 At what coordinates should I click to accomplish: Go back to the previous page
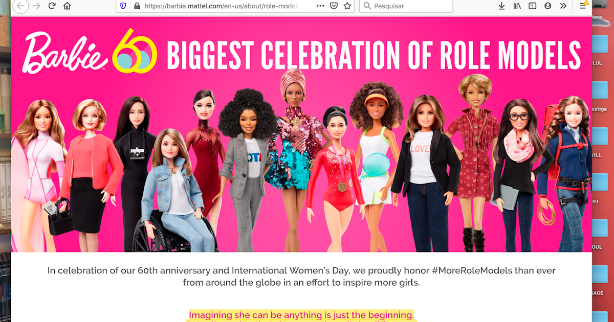point(20,6)
